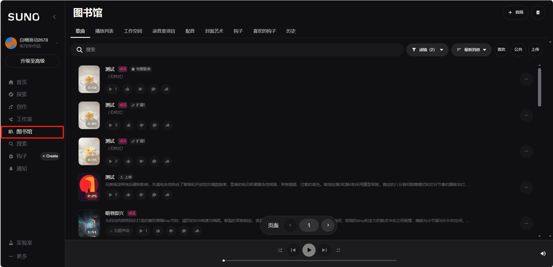553x267 pixels.
Task: Open the 封面艺术 tab
Action: [x=214, y=31]
